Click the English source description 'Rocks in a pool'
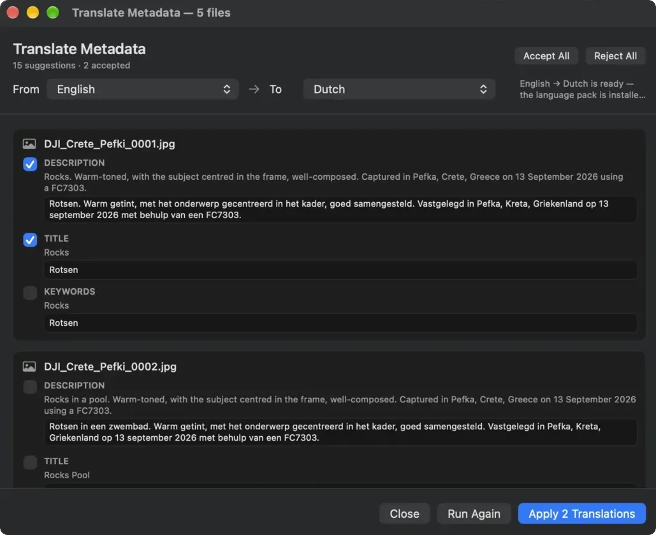The image size is (656, 535). click(340, 405)
